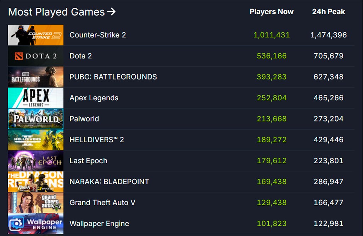Open Palworld via its cover art
363x236 pixels.
point(35,119)
